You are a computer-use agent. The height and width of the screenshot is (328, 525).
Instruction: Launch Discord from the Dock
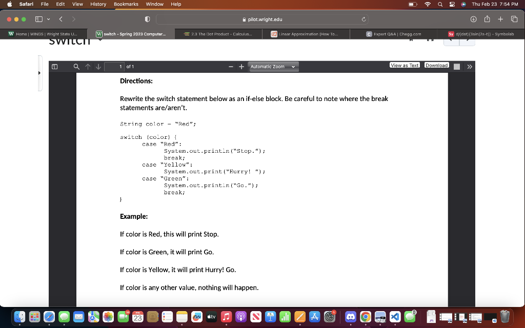[x=351, y=317]
